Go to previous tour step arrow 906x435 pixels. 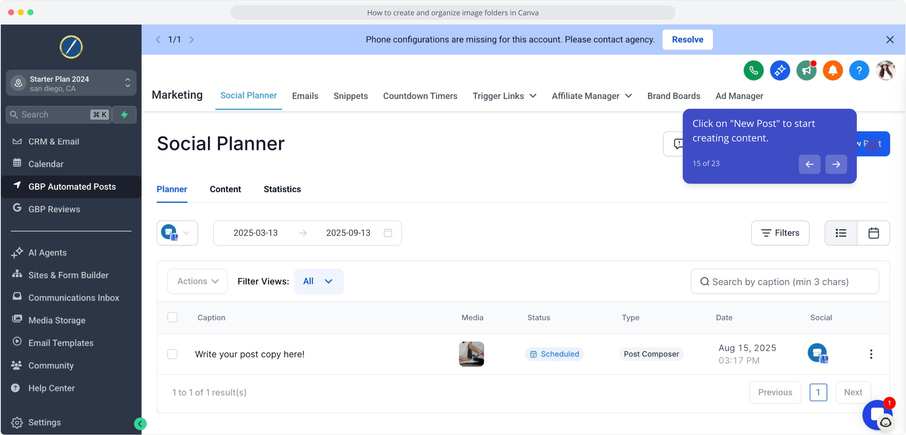point(809,164)
